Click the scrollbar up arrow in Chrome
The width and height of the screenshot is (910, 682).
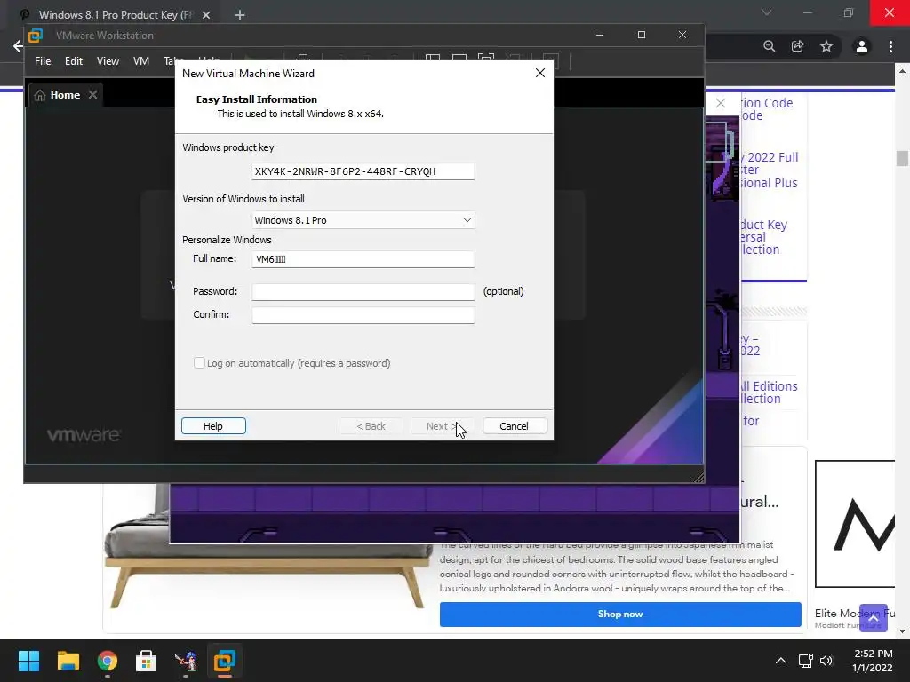(x=902, y=71)
